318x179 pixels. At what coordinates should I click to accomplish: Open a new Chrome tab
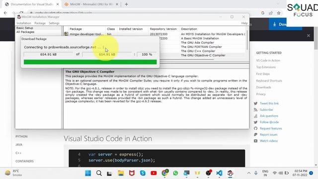(x=126, y=4)
